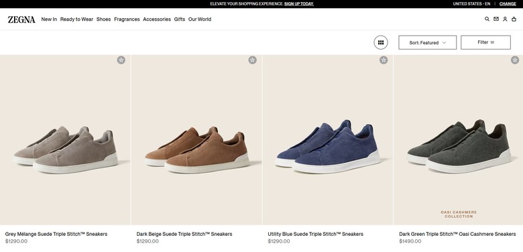Open the New In menu
Image resolution: width=523 pixels, height=252 pixels.
[x=49, y=19]
